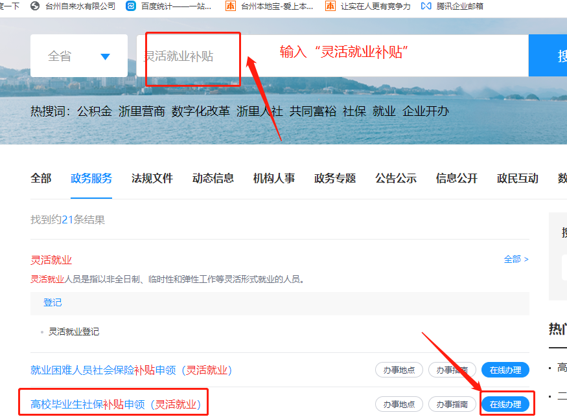567x417 pixels.
Task: Select the 法规文件 tab
Action: (152, 179)
